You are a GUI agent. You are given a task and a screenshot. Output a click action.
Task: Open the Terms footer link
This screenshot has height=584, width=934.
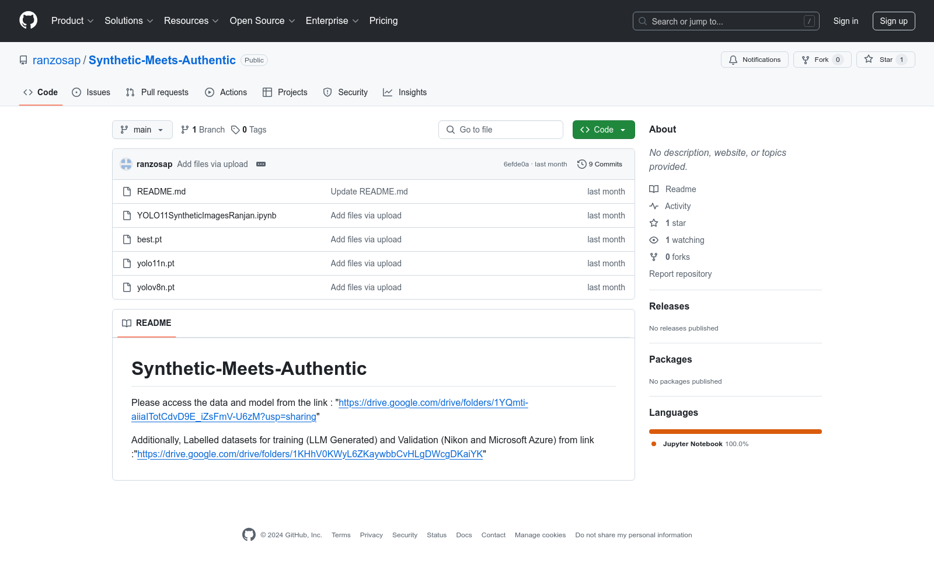click(x=341, y=535)
